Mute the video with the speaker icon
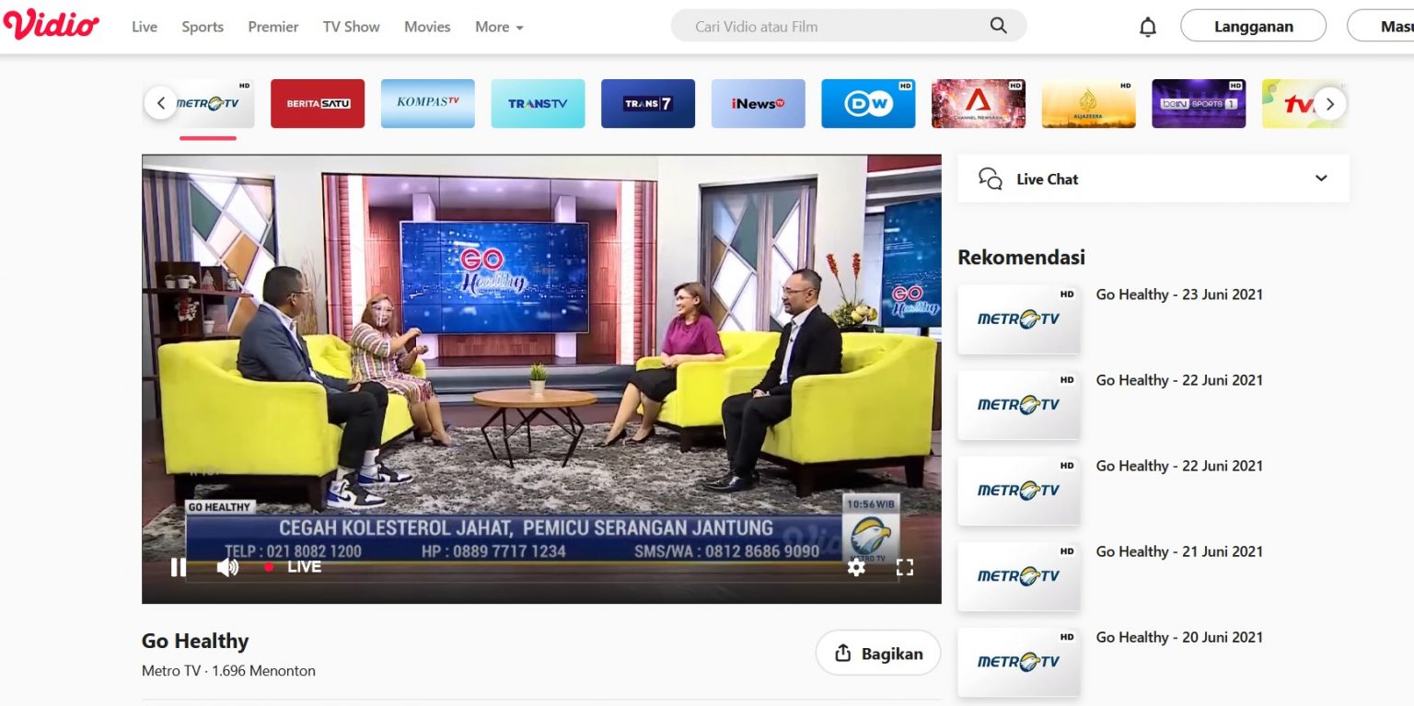This screenshot has height=706, width=1414. (x=226, y=568)
